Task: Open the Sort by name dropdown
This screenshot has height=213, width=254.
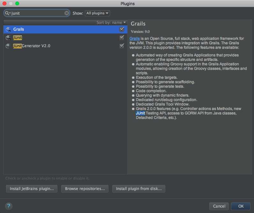Action: tap(111, 23)
